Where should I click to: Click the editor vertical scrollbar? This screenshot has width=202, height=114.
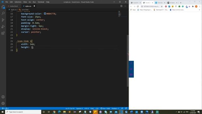[x=128, y=61]
